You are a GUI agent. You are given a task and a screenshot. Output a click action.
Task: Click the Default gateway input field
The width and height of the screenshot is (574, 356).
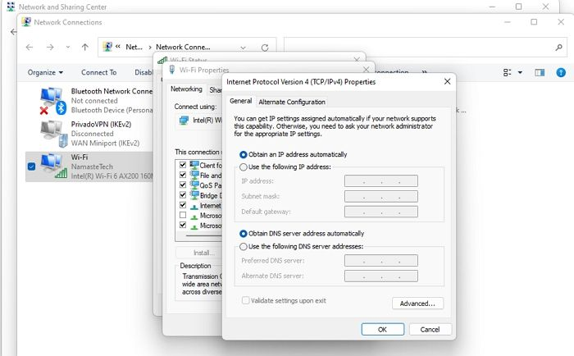point(381,212)
